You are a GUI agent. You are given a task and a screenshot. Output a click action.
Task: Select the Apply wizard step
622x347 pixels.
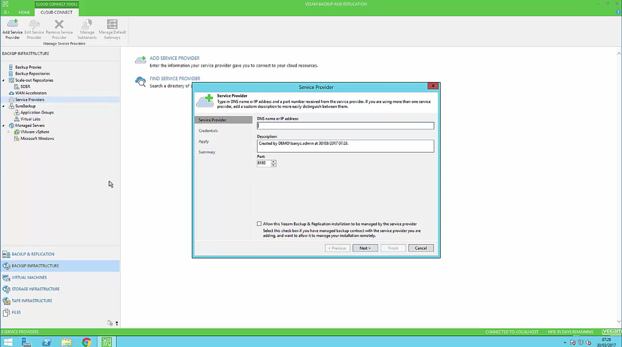(x=204, y=141)
